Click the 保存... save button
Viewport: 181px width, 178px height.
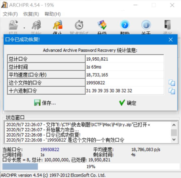tap(45, 103)
